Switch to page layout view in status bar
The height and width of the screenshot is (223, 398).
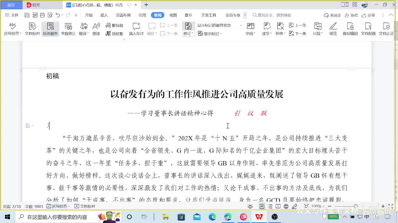point(262,207)
